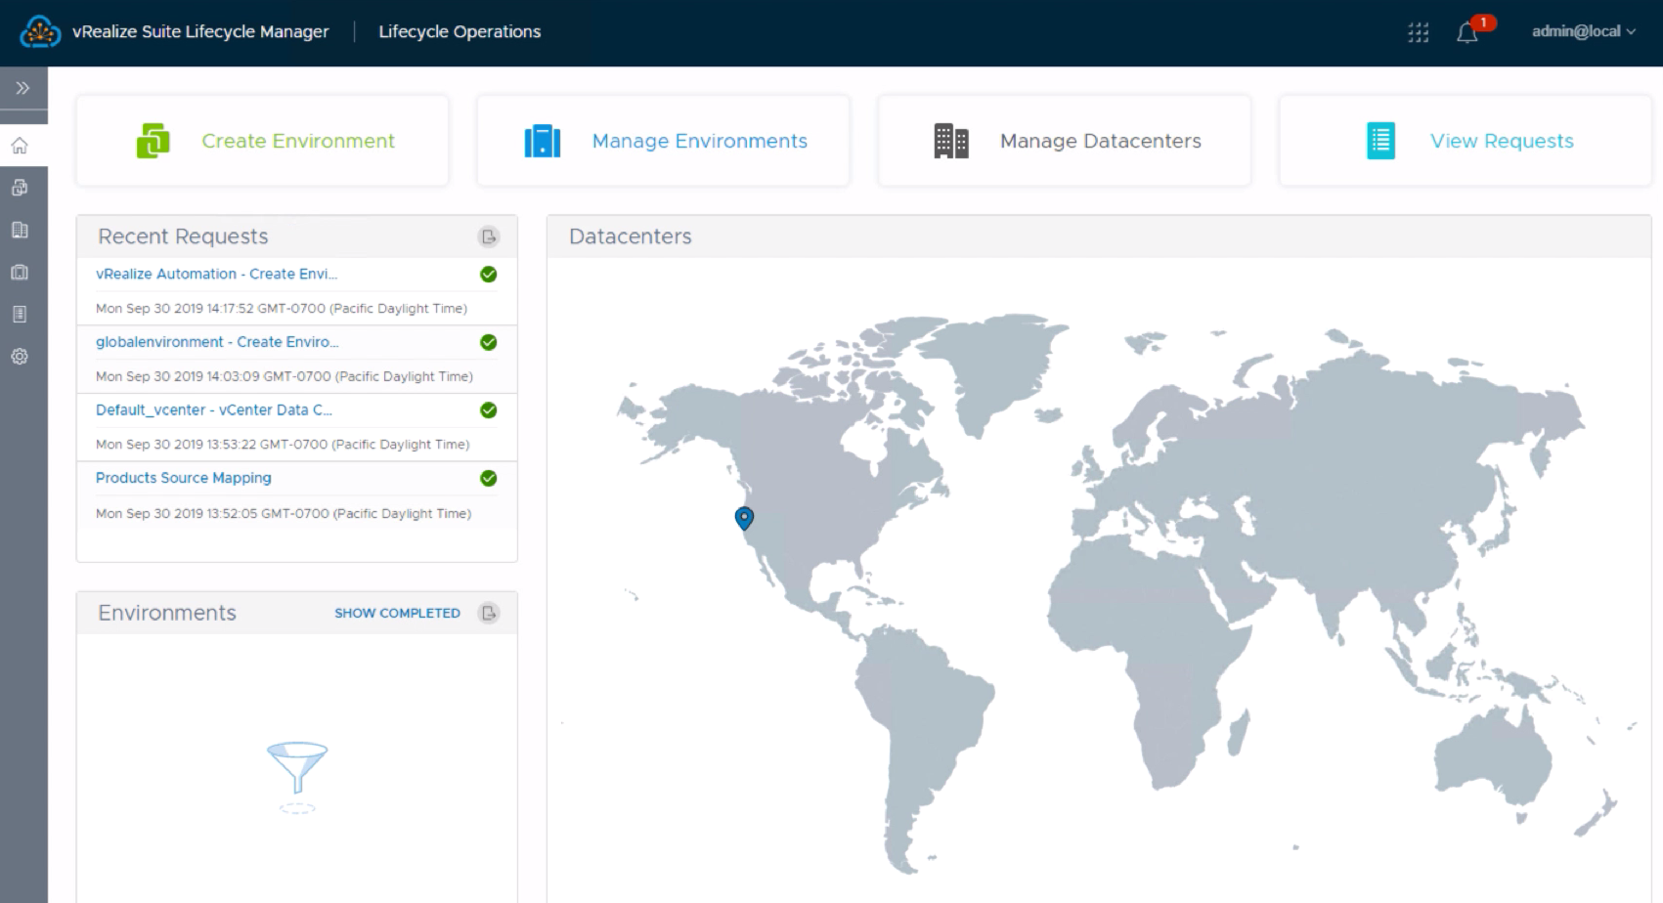1663x903 pixels.
Task: Click the green Create Environment card icon
Action: (x=153, y=141)
